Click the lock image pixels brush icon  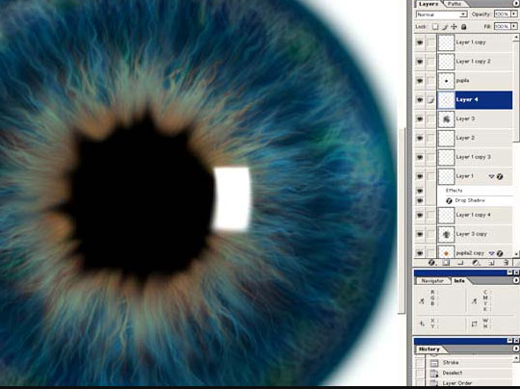point(445,27)
